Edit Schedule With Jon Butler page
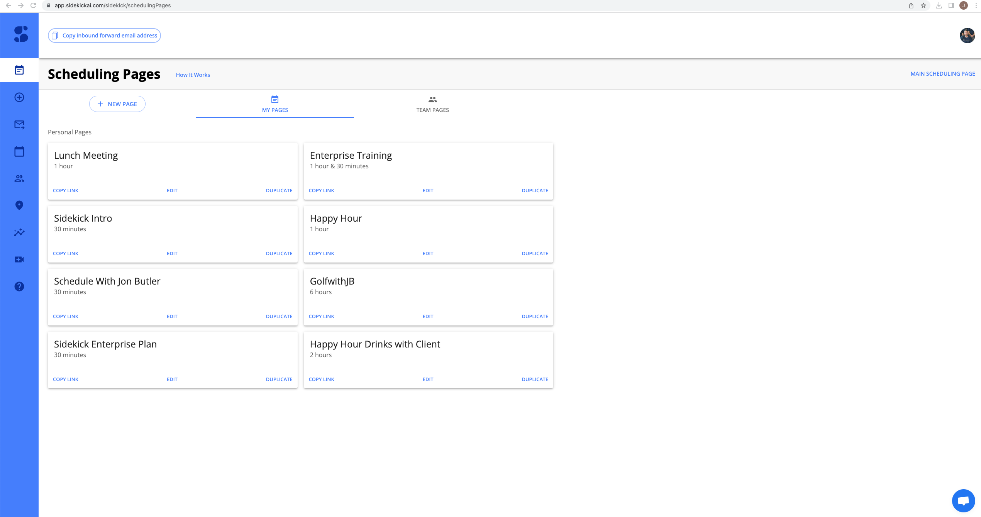The width and height of the screenshot is (981, 517). pyautogui.click(x=172, y=317)
